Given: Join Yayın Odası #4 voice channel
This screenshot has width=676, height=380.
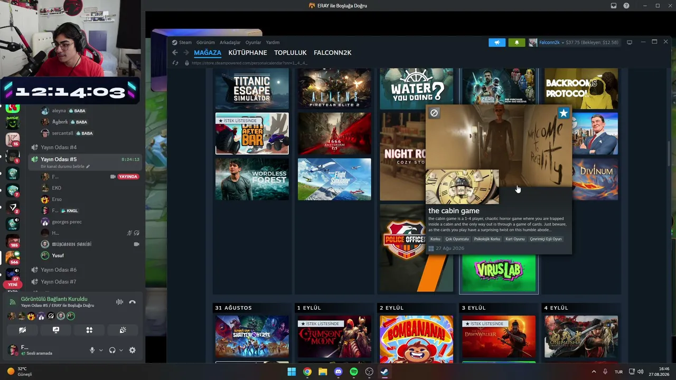Looking at the screenshot, I should [59, 147].
